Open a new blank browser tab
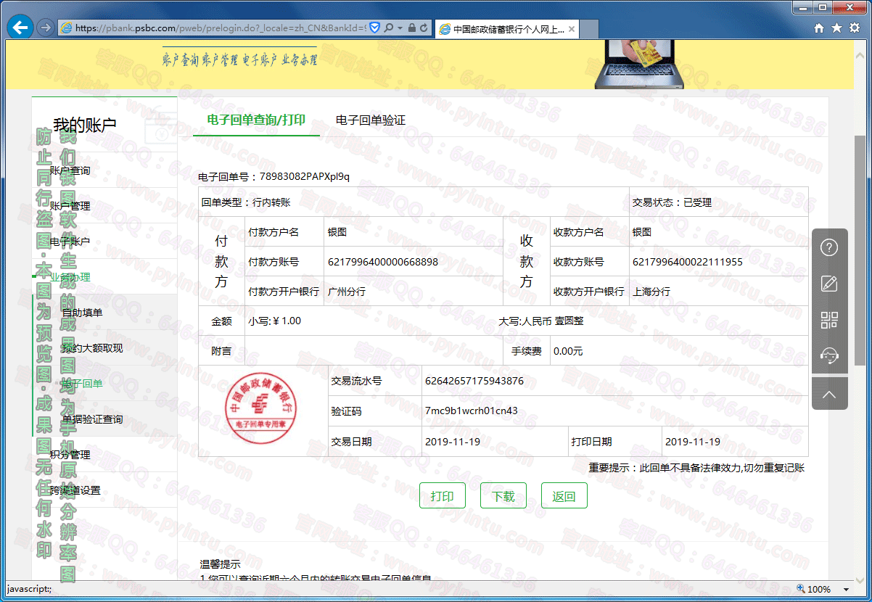The height and width of the screenshot is (602, 872). coord(589,29)
